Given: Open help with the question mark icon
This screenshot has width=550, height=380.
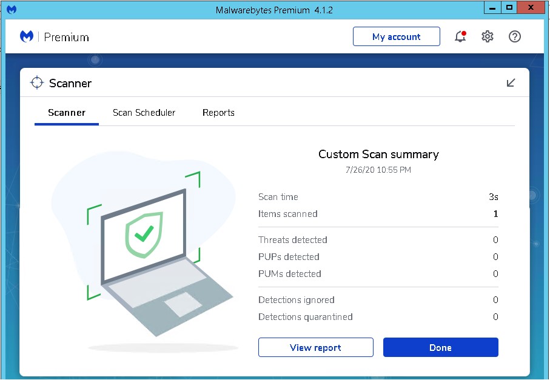Looking at the screenshot, I should tap(515, 36).
